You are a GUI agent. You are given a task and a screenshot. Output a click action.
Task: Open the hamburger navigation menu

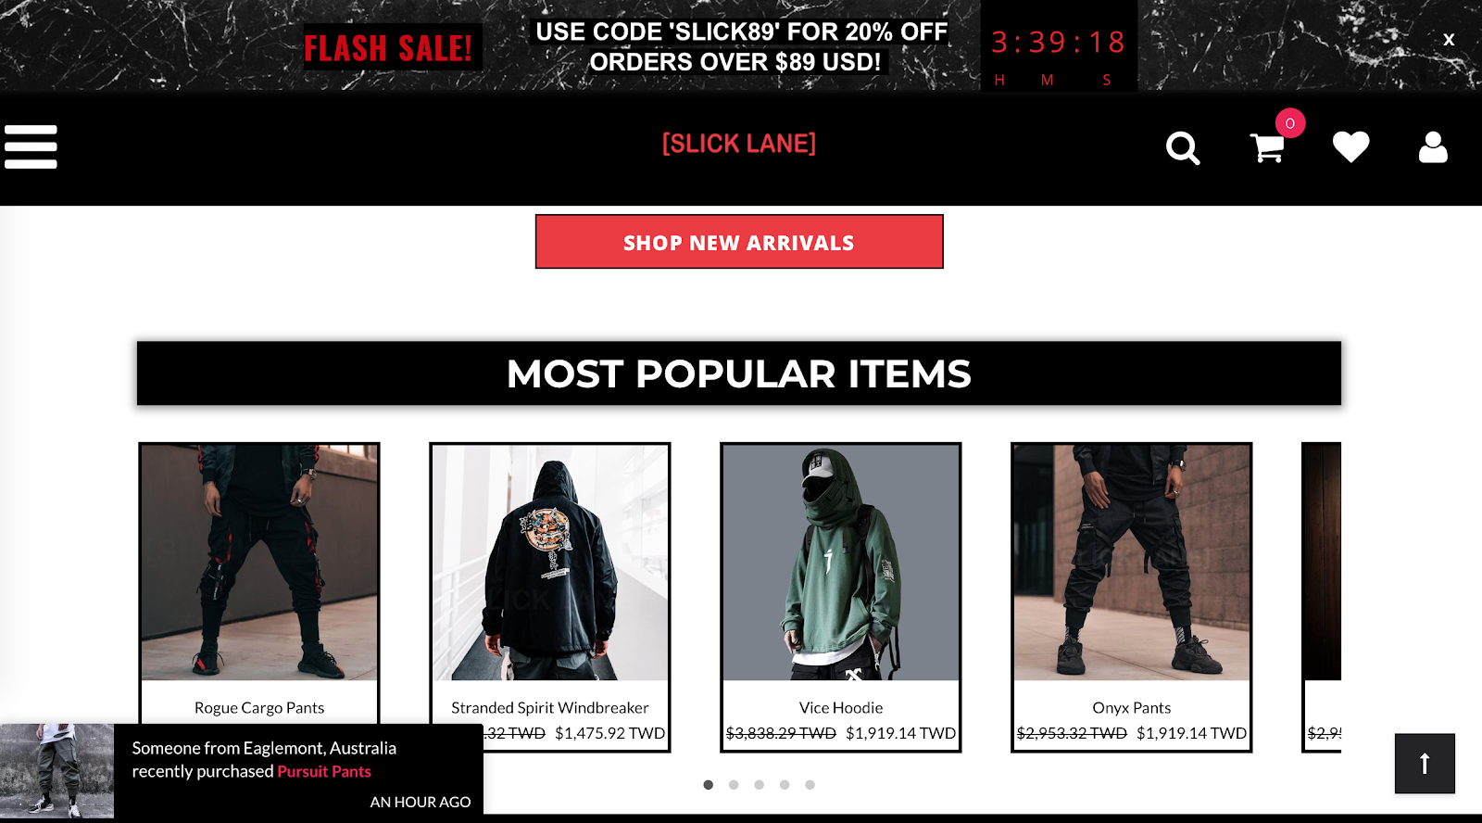31,146
